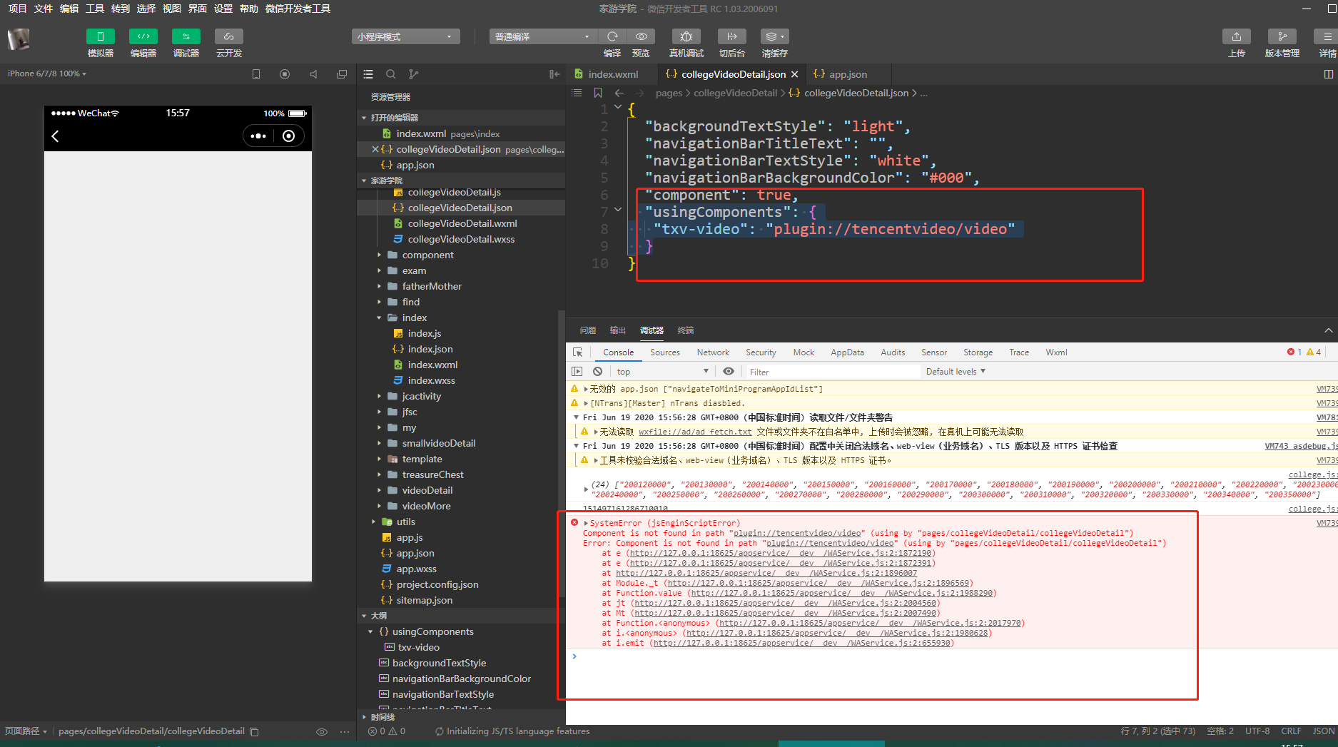Open the compile mode dropdown
Image resolution: width=1338 pixels, height=747 pixels.
click(x=543, y=36)
